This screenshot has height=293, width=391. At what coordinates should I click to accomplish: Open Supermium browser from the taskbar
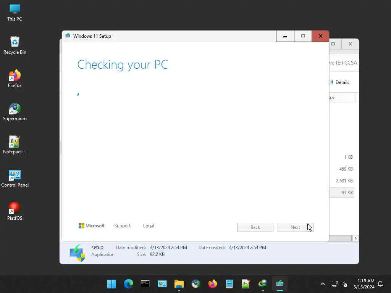pyautogui.click(x=196, y=284)
